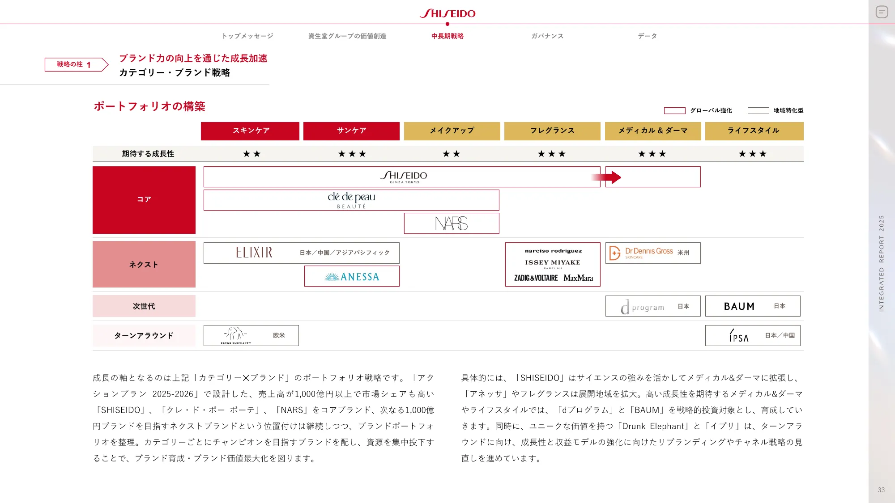Click the 日本／中国 label beside IPSA
Viewport: 895px width, 503px height.
(780, 336)
